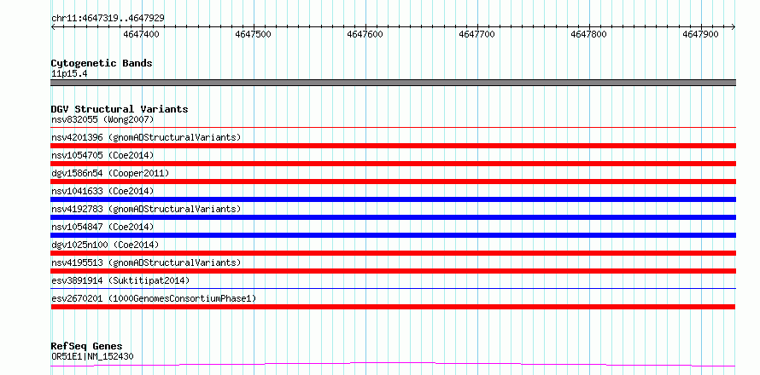Open the nsv1054705 (Coe2014) variant label
760x375 pixels.
pyautogui.click(x=102, y=155)
